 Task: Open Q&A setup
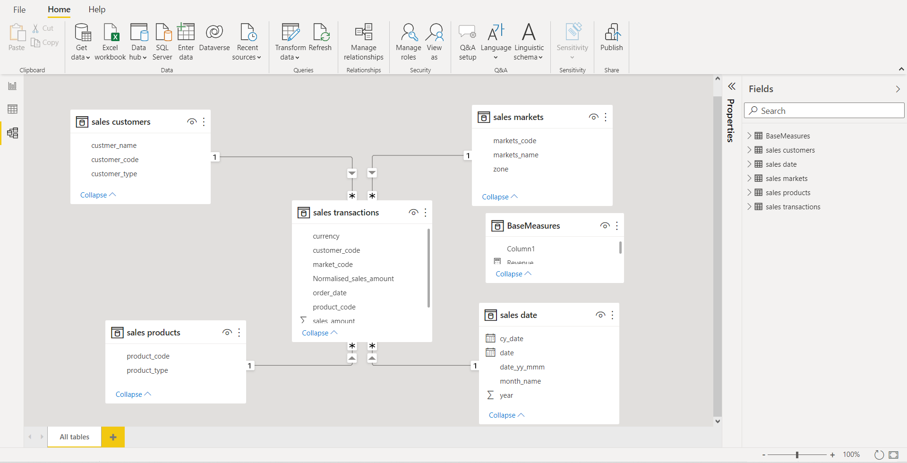(468, 42)
